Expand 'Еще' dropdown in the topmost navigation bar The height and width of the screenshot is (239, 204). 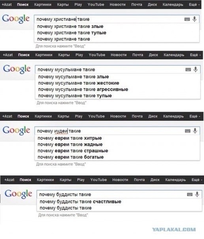click(x=194, y=4)
